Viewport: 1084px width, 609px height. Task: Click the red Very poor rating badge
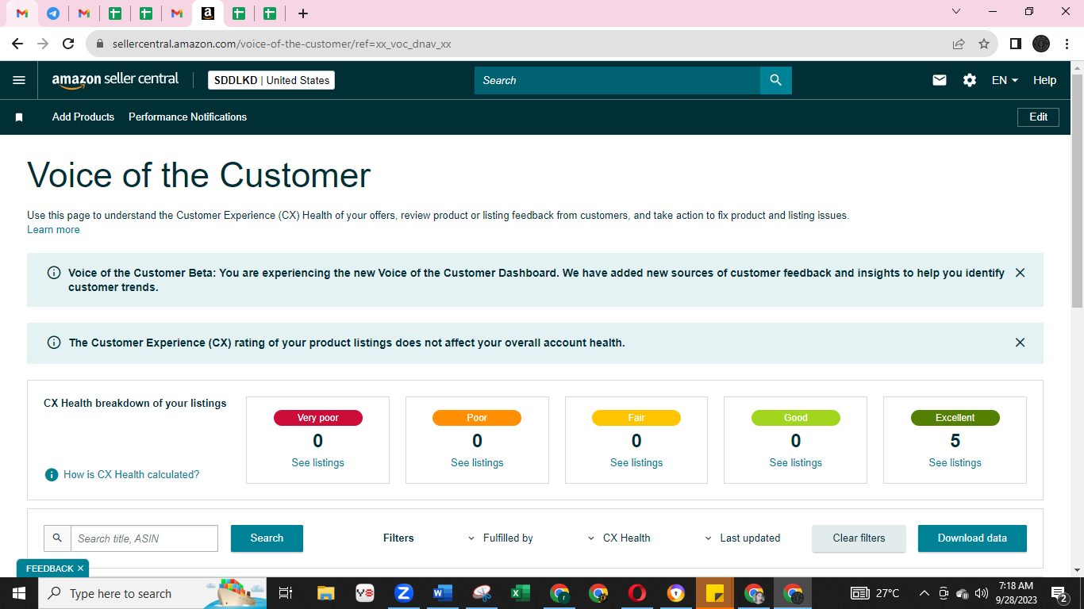click(318, 418)
